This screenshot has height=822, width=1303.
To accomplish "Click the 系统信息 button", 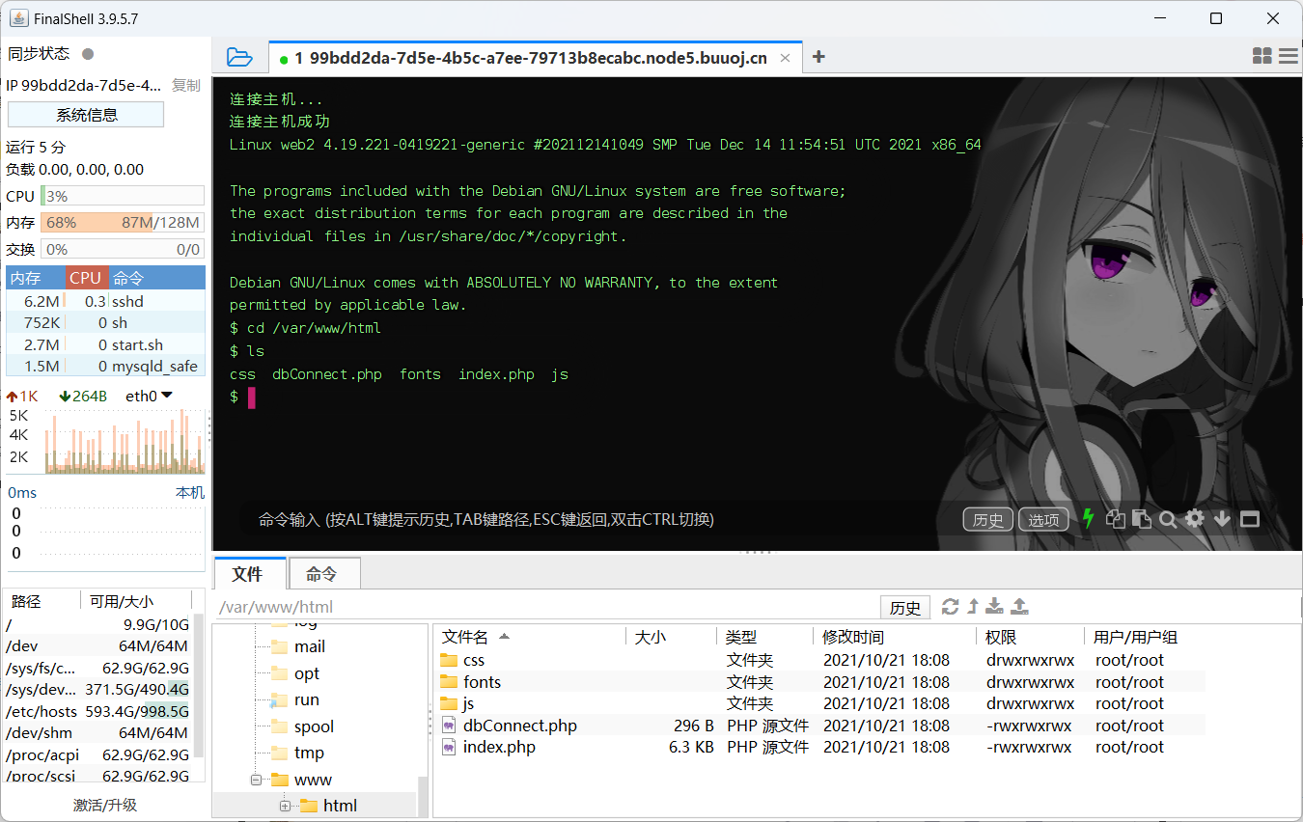I will [86, 115].
